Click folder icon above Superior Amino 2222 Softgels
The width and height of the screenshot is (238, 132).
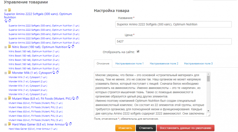(10, 10)
